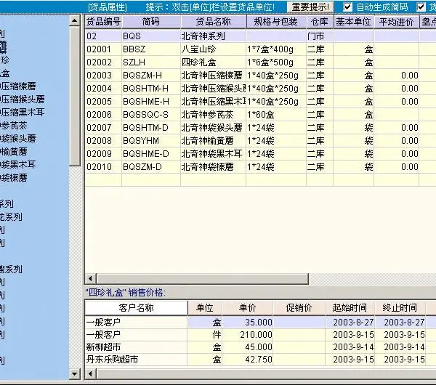Viewport: 436px width, 385px height.
Task: Select tree item ending 压缩黑木耳
Action: (x=23, y=113)
